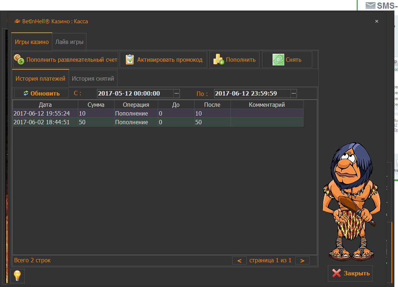
Task: Click the clipboard icon to activate promocode
Action: (130, 60)
